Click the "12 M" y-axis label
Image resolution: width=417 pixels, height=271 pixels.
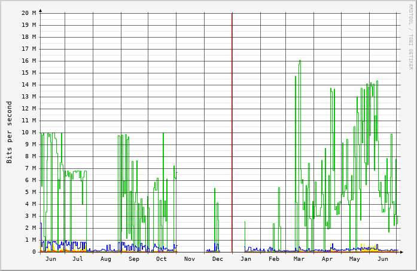tap(29, 109)
